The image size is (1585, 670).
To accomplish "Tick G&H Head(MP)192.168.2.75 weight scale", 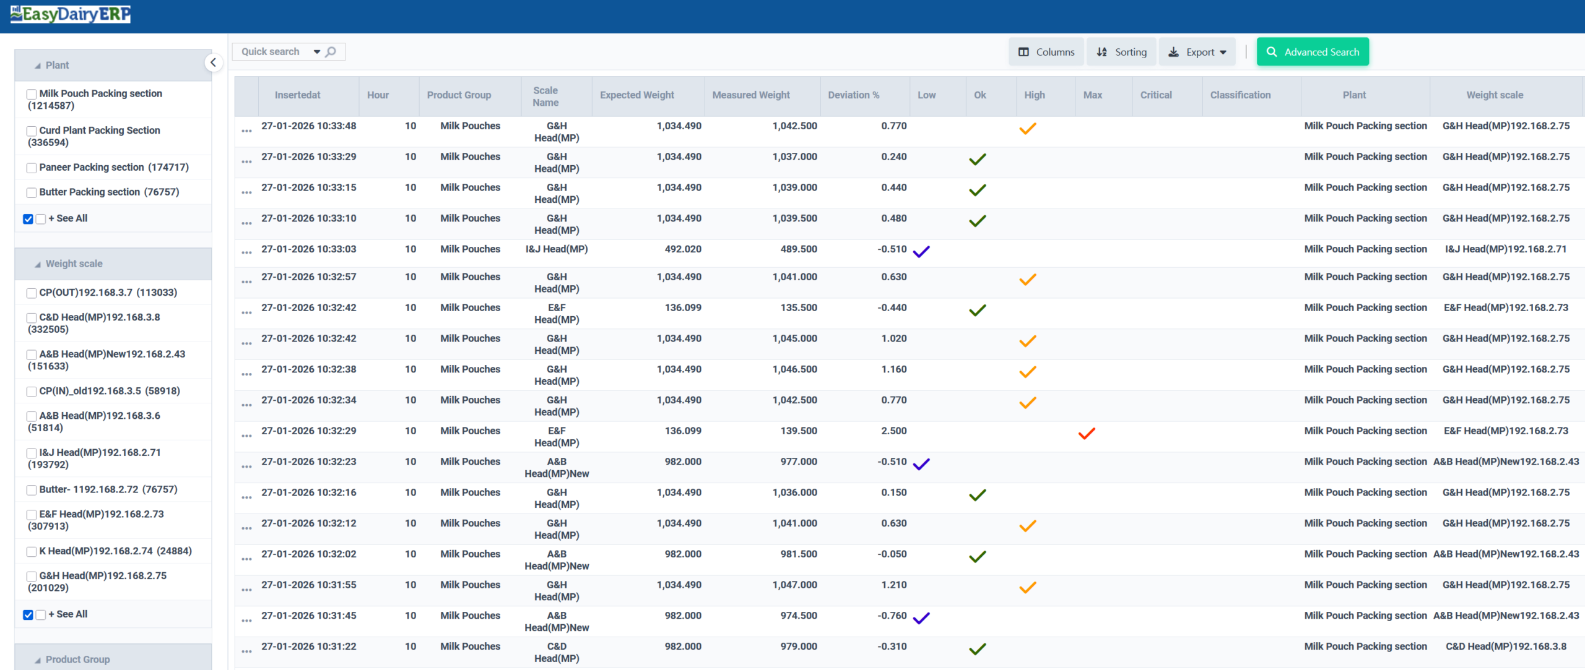I will coord(32,576).
